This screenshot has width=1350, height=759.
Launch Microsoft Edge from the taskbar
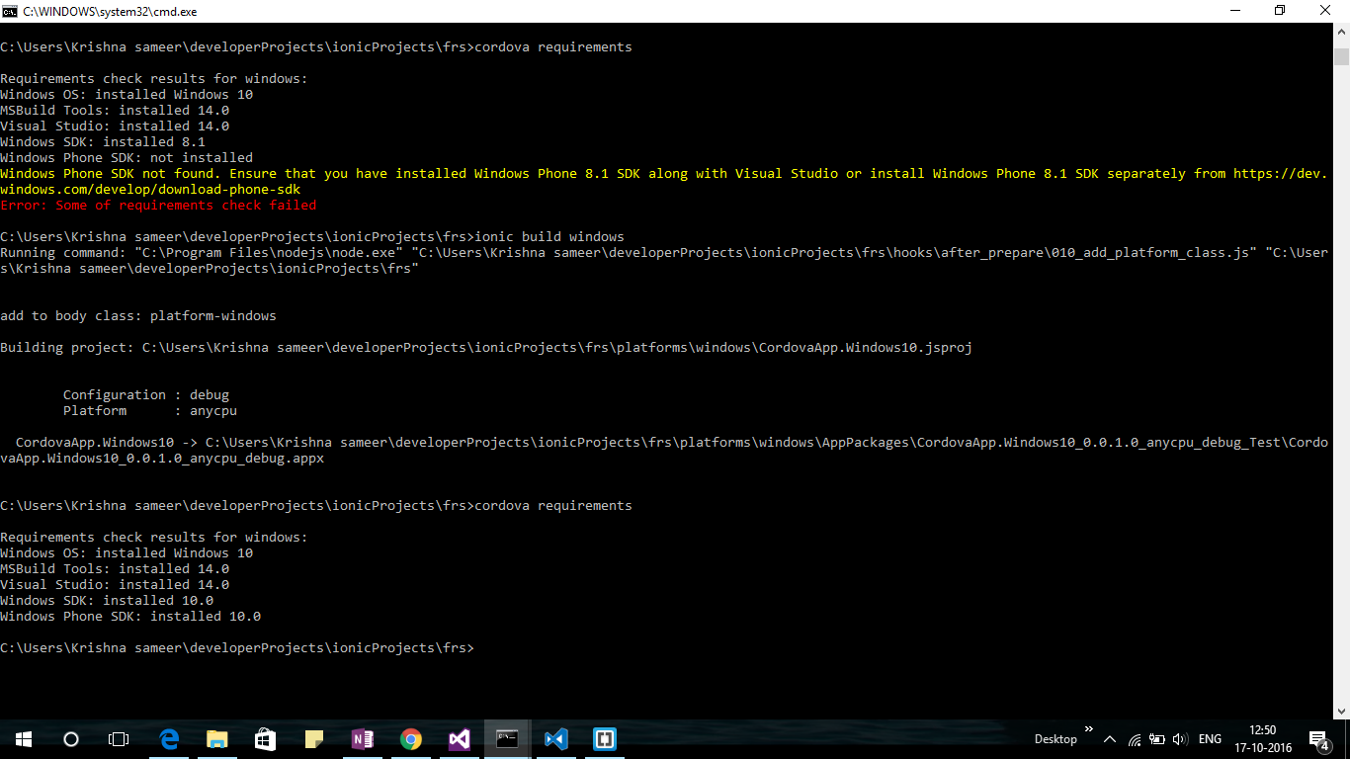[169, 738]
